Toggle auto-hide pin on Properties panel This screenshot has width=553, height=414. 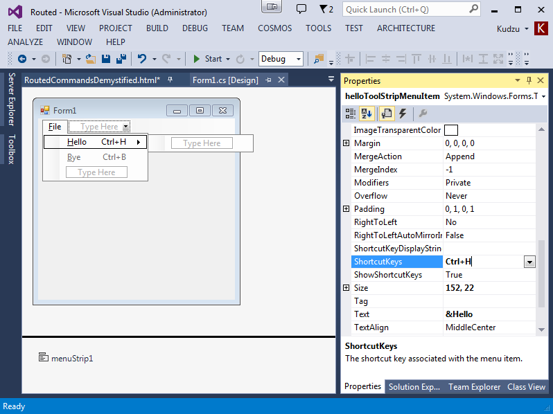tap(529, 81)
